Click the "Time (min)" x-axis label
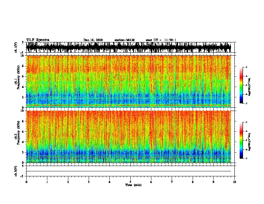The width and height of the screenshot is (264, 204). [x=133, y=185]
